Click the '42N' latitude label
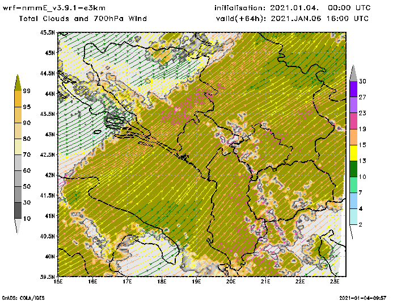 [x=50, y=175]
